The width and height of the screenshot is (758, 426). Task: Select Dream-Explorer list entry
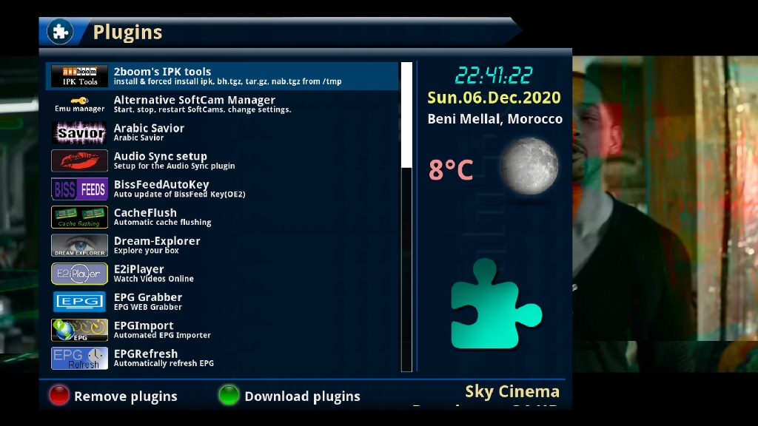(x=222, y=246)
